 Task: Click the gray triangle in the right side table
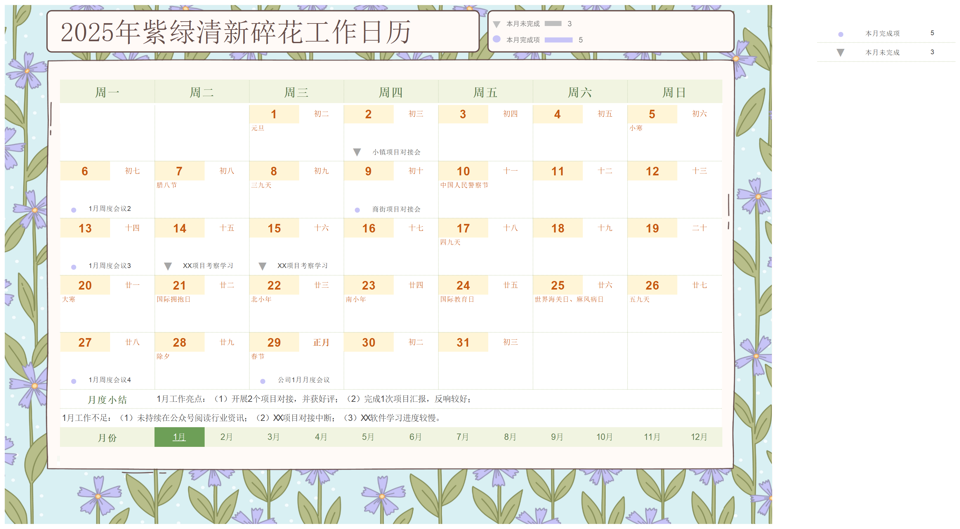840,53
